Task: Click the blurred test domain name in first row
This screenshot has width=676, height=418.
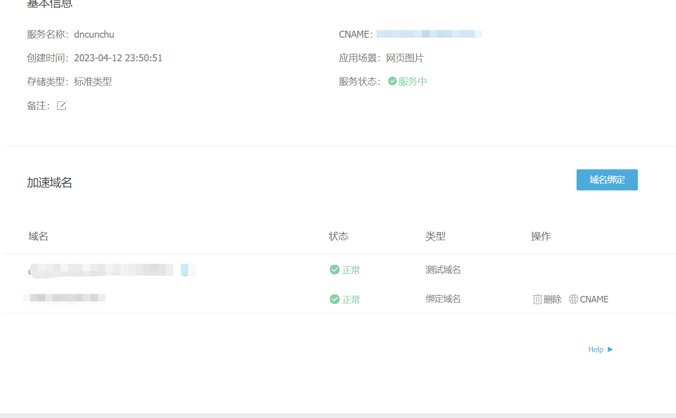Action: 111,270
